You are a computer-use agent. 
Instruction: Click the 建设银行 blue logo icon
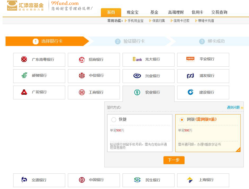pos(190,92)
